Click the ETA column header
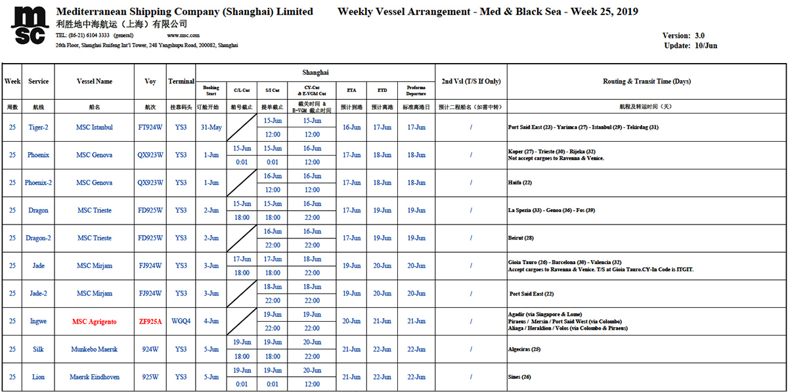Screen dimensions: 788x392 click(351, 90)
